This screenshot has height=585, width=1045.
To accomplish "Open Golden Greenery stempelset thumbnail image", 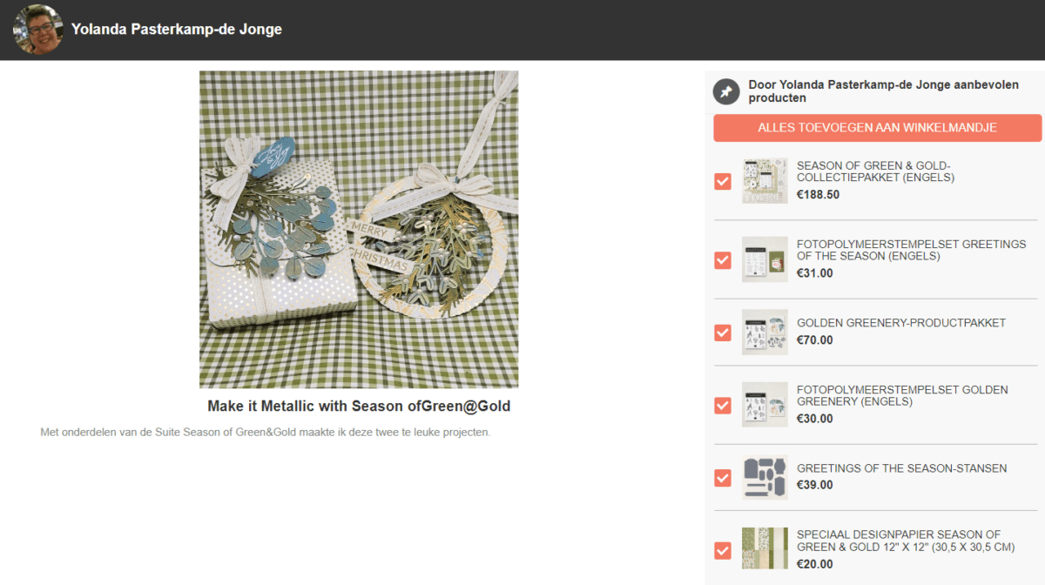I will pyautogui.click(x=765, y=404).
